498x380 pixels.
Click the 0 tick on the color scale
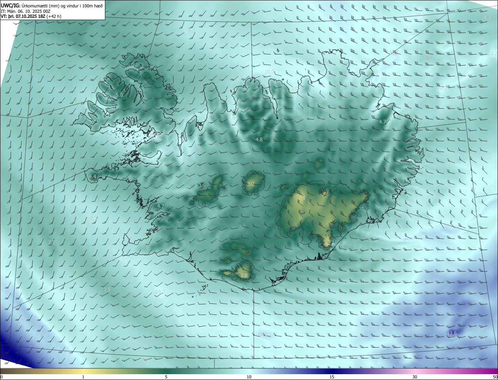point(1,377)
